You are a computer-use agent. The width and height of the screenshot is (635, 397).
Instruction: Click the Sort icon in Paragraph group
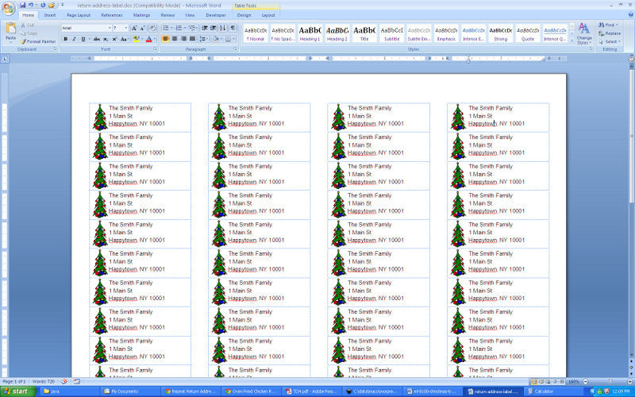point(221,28)
